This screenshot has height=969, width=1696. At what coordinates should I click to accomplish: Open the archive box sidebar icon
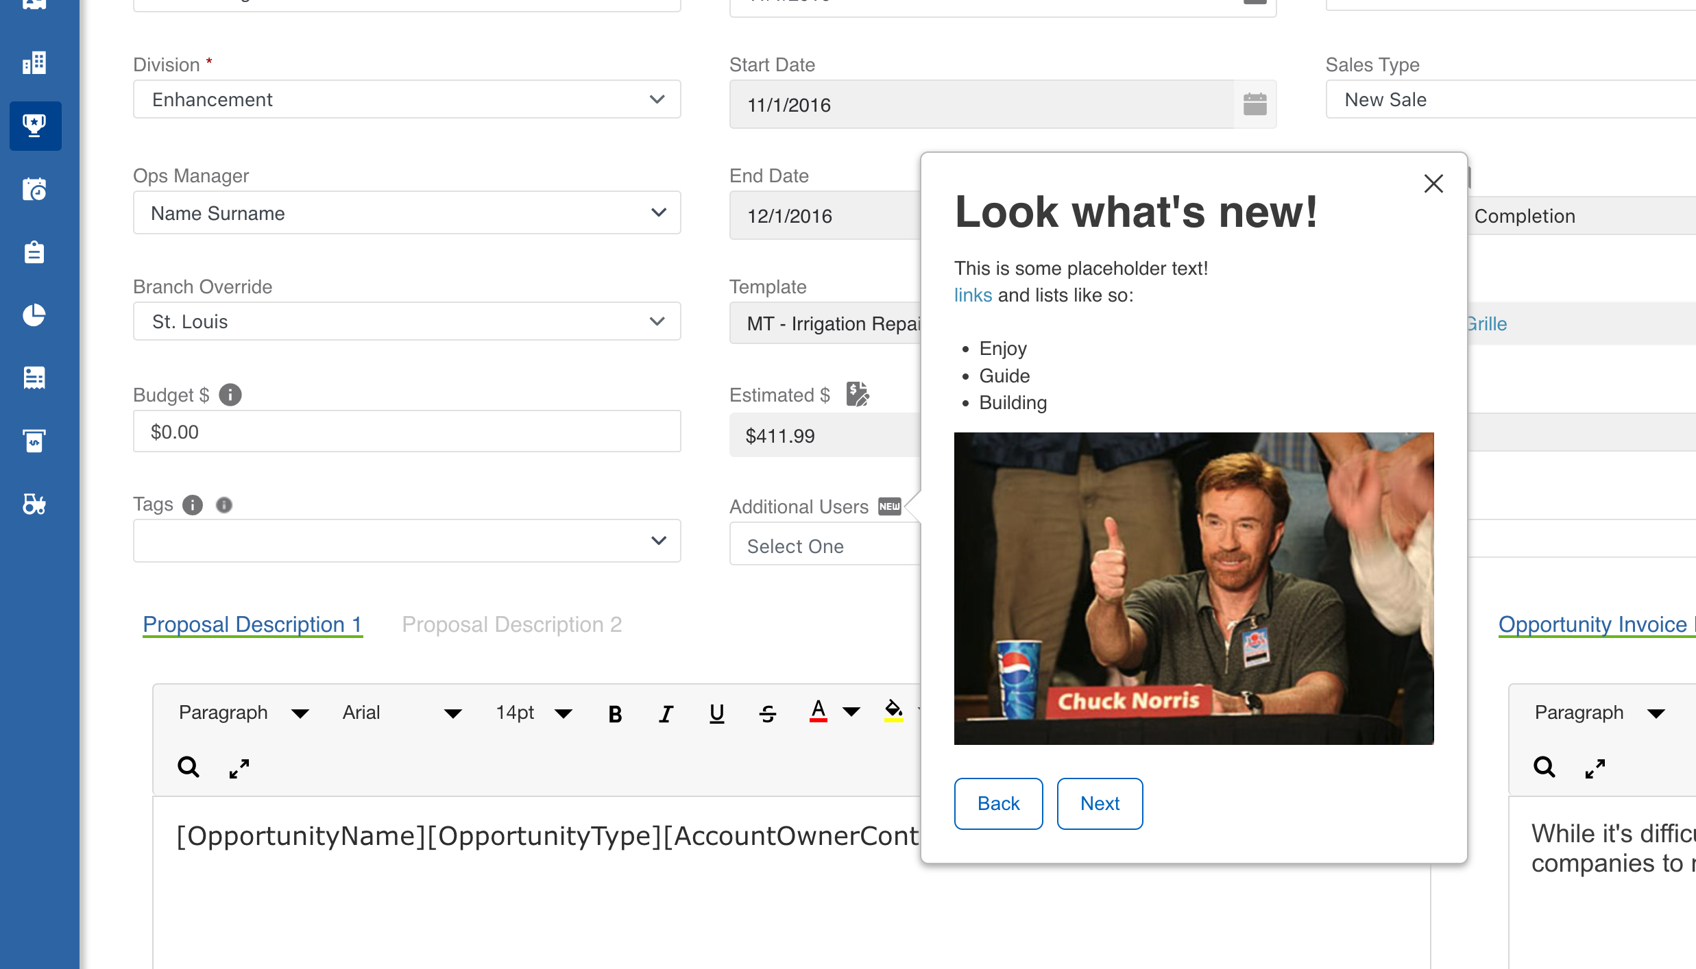pyautogui.click(x=34, y=441)
